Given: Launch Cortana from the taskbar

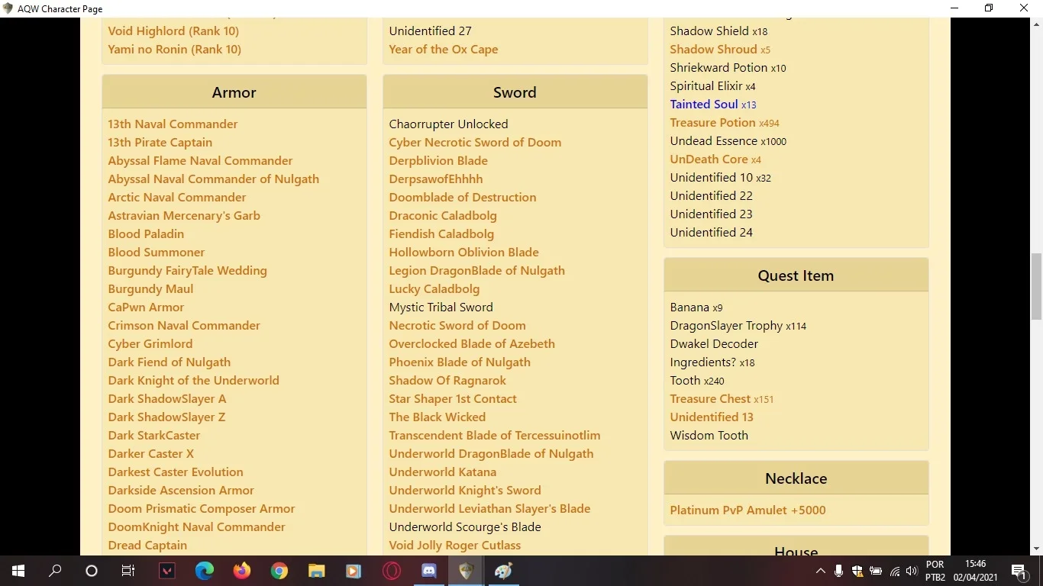Looking at the screenshot, I should coord(92,571).
